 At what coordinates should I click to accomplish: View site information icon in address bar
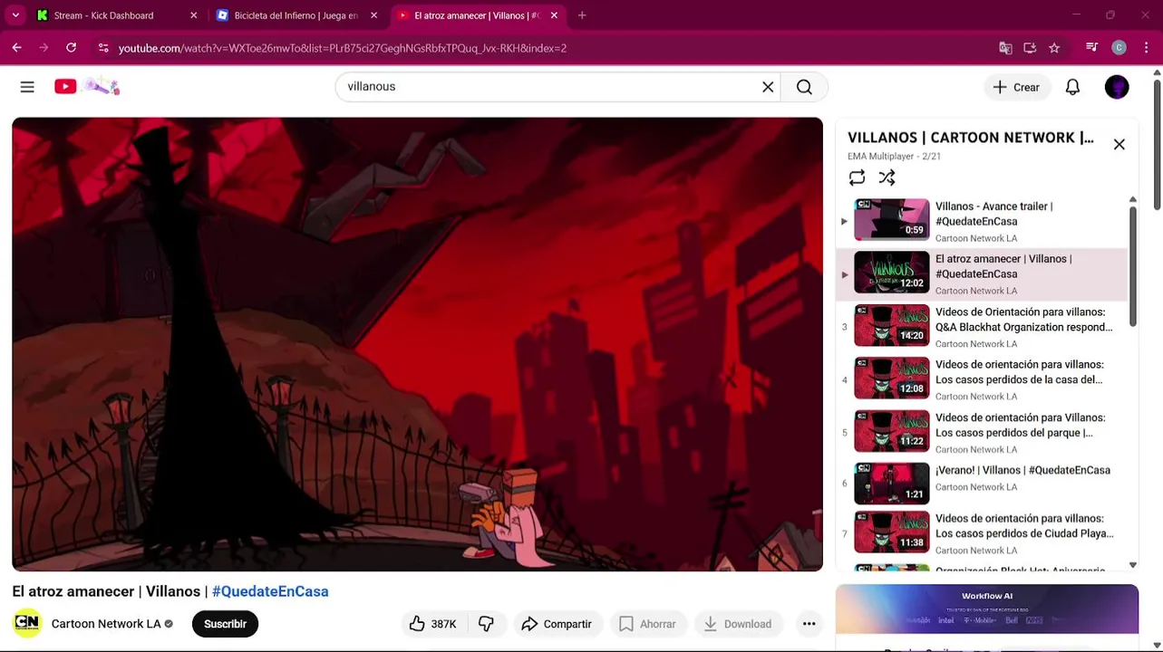103,48
